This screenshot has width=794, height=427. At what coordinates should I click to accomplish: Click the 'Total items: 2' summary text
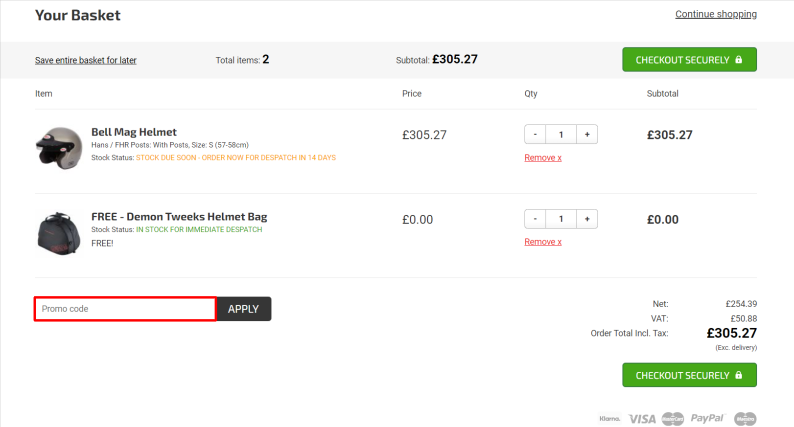click(x=242, y=60)
